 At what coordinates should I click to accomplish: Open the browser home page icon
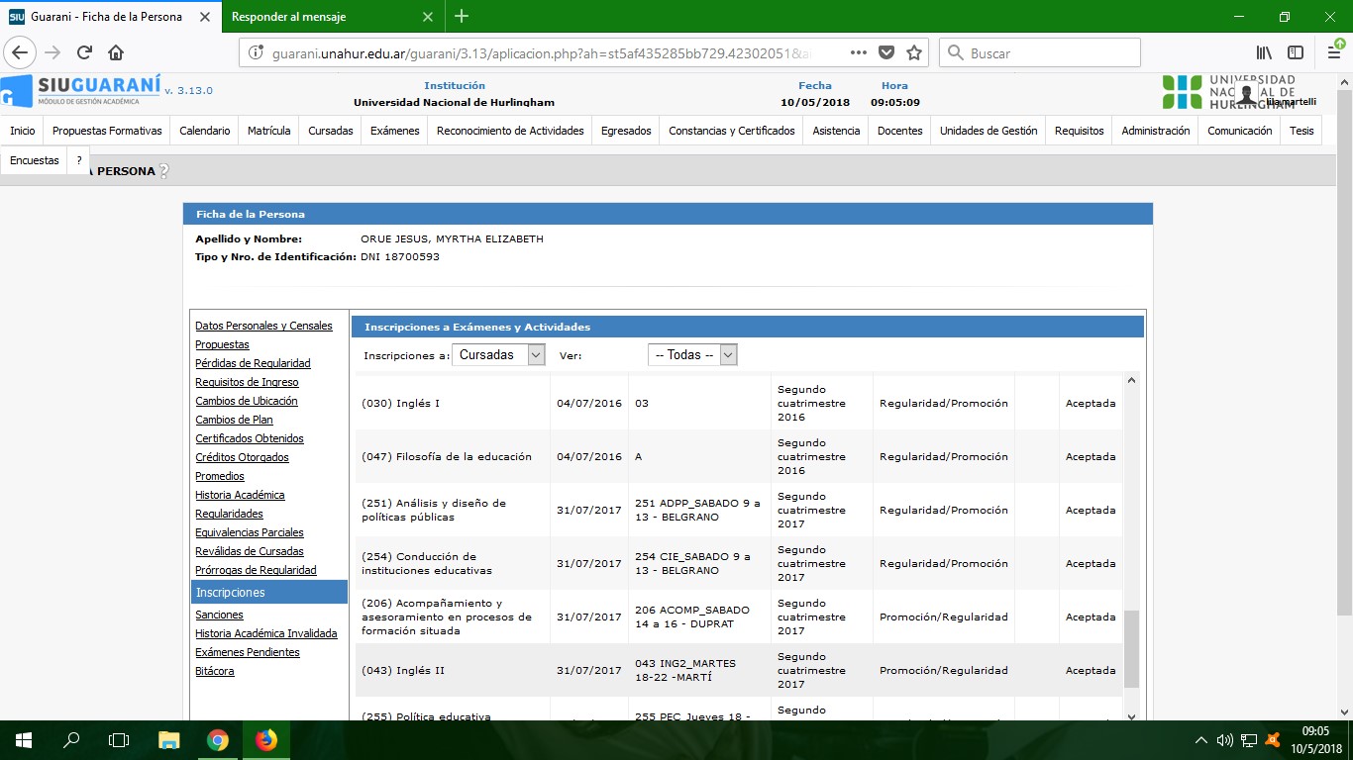pos(116,52)
